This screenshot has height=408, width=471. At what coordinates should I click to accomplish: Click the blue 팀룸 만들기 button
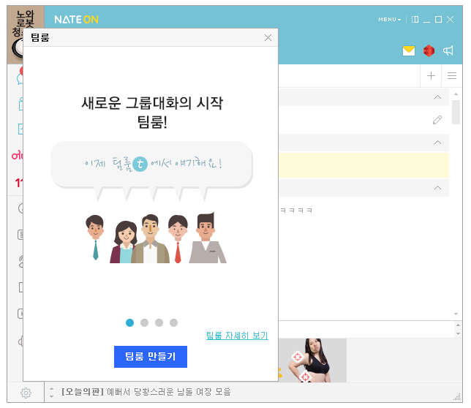pyautogui.click(x=151, y=356)
